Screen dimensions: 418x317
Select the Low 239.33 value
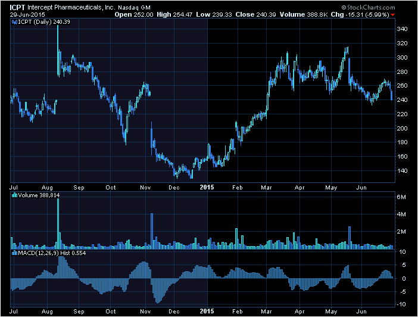[x=214, y=15]
